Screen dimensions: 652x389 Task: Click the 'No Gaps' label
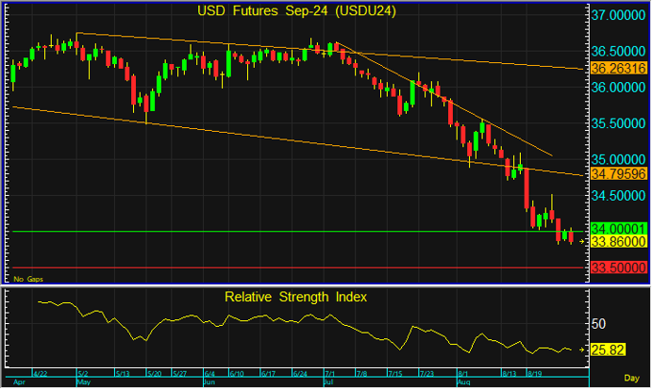[x=28, y=280]
